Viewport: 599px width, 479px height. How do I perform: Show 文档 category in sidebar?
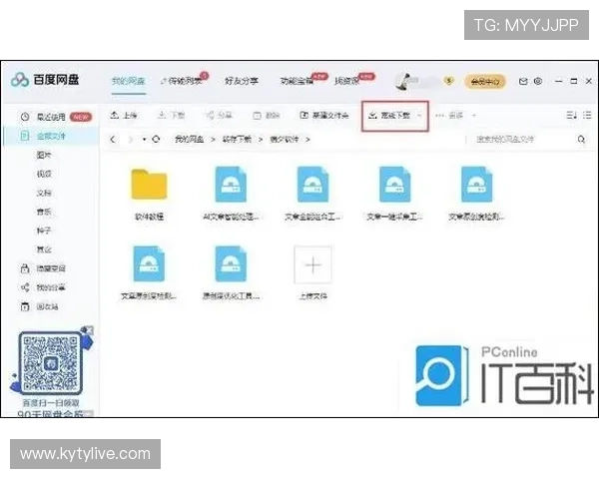44,193
